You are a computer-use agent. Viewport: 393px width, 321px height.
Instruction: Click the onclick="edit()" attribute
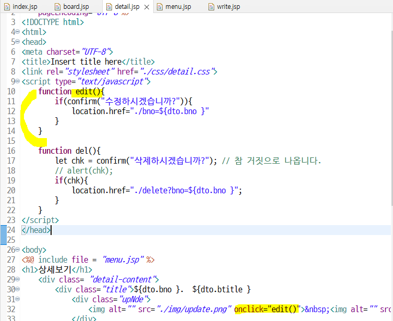(x=267, y=309)
